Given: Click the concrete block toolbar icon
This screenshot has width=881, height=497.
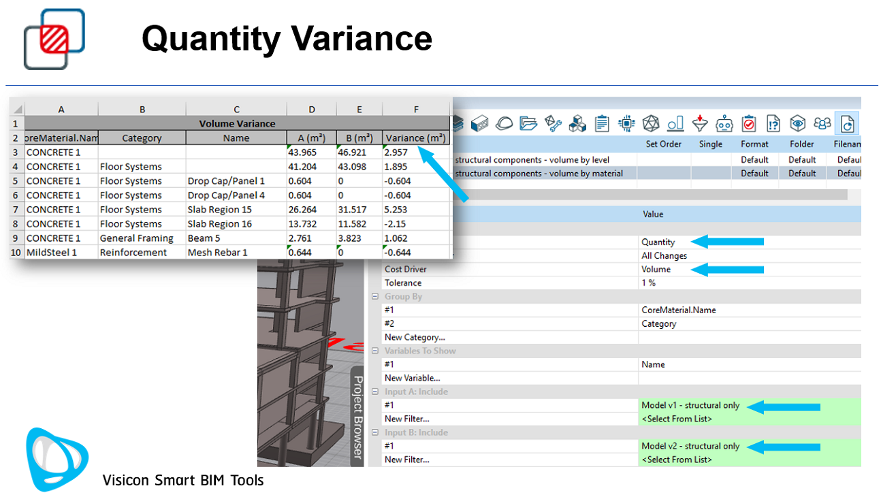Looking at the screenshot, I should coord(481,123).
